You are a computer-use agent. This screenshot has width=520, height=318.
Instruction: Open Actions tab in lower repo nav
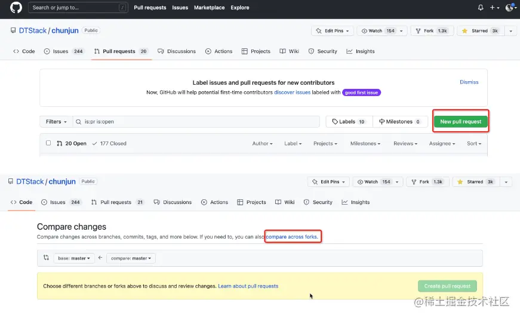215,202
